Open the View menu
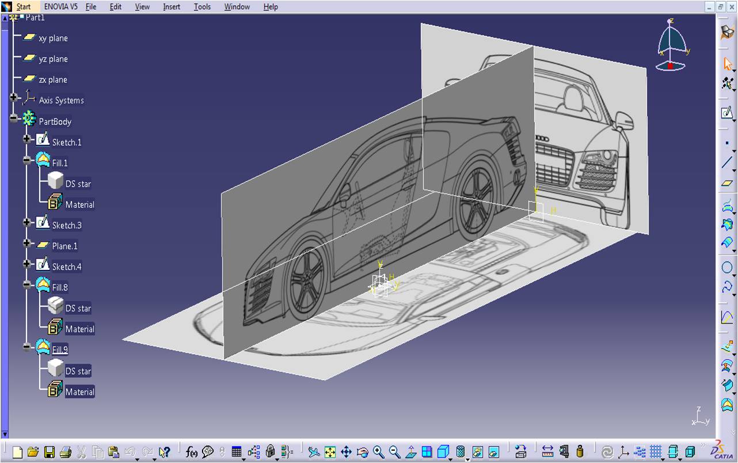The height and width of the screenshot is (463, 738). (x=142, y=7)
